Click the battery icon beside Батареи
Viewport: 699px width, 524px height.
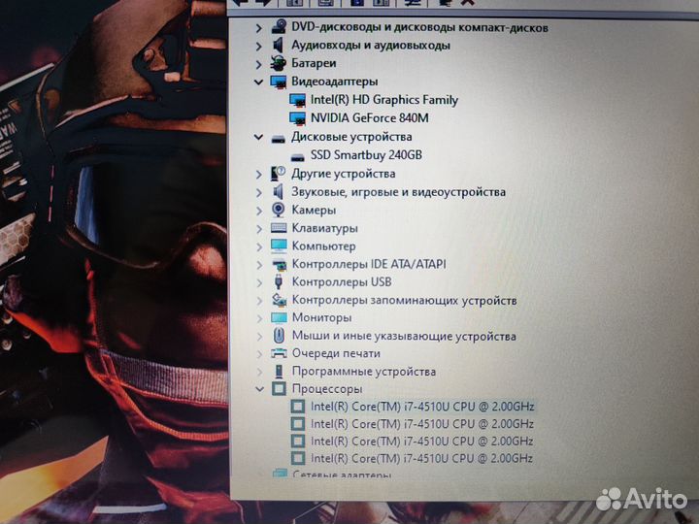[279, 63]
